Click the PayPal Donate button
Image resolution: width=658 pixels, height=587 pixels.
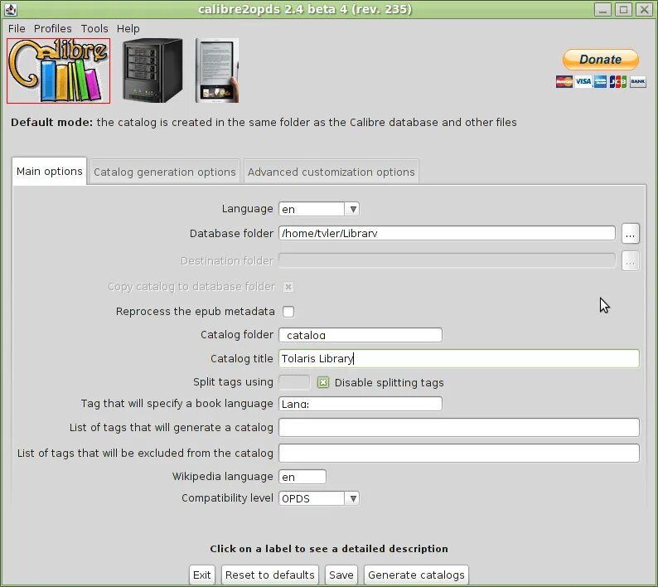pos(601,59)
